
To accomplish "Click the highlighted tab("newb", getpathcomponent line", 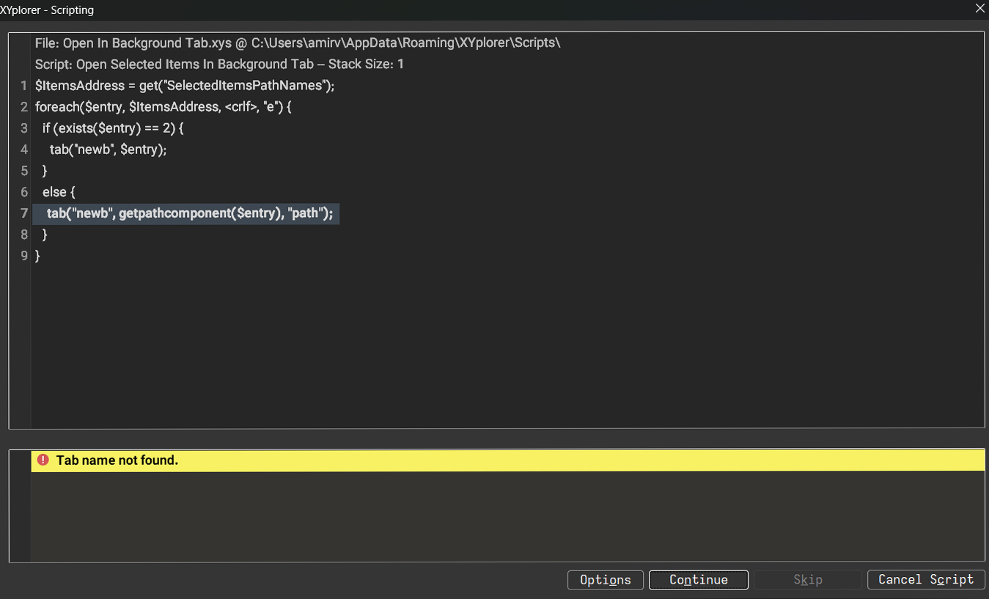I will (189, 213).
